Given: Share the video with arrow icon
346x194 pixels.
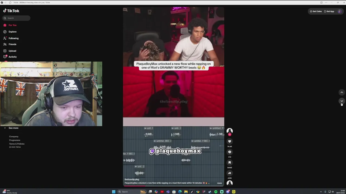Looking at the screenshot, I should coord(229,173).
